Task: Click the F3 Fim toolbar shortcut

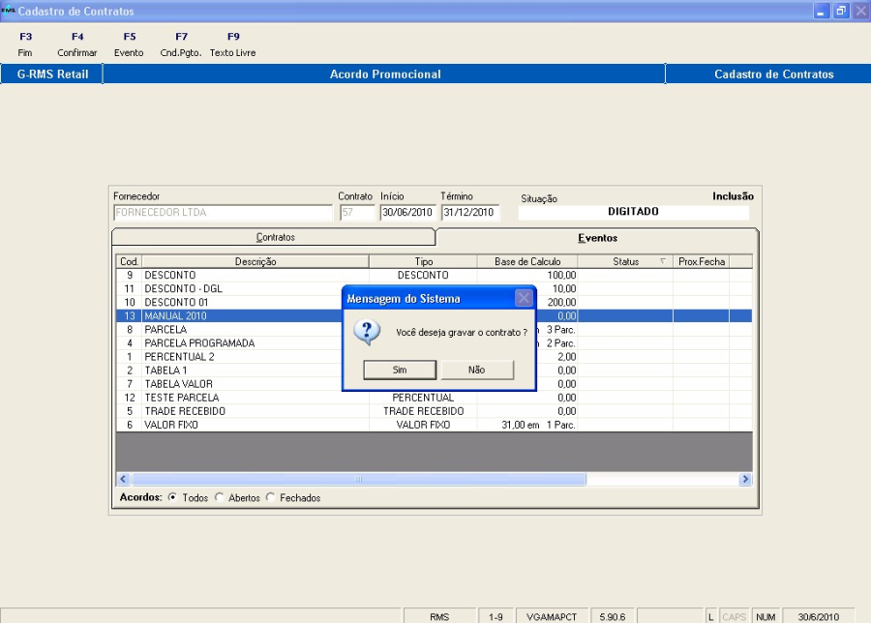Action: 25,44
